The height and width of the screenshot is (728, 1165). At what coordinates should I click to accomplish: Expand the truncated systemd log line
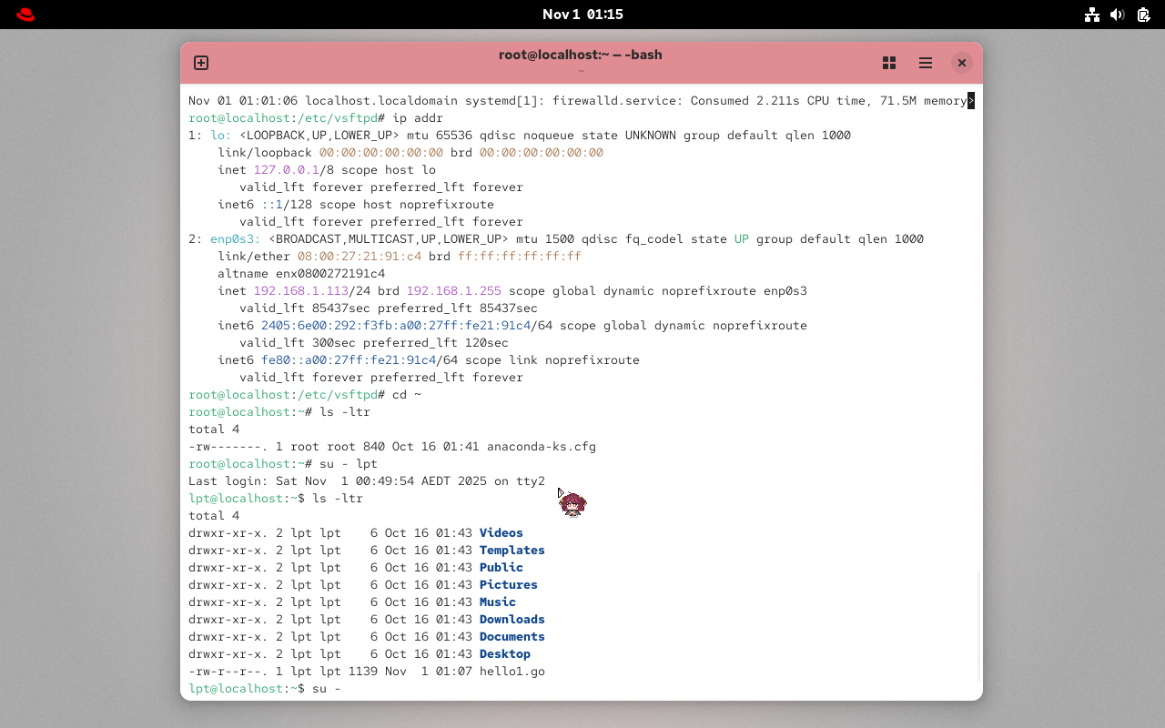pos(973,100)
